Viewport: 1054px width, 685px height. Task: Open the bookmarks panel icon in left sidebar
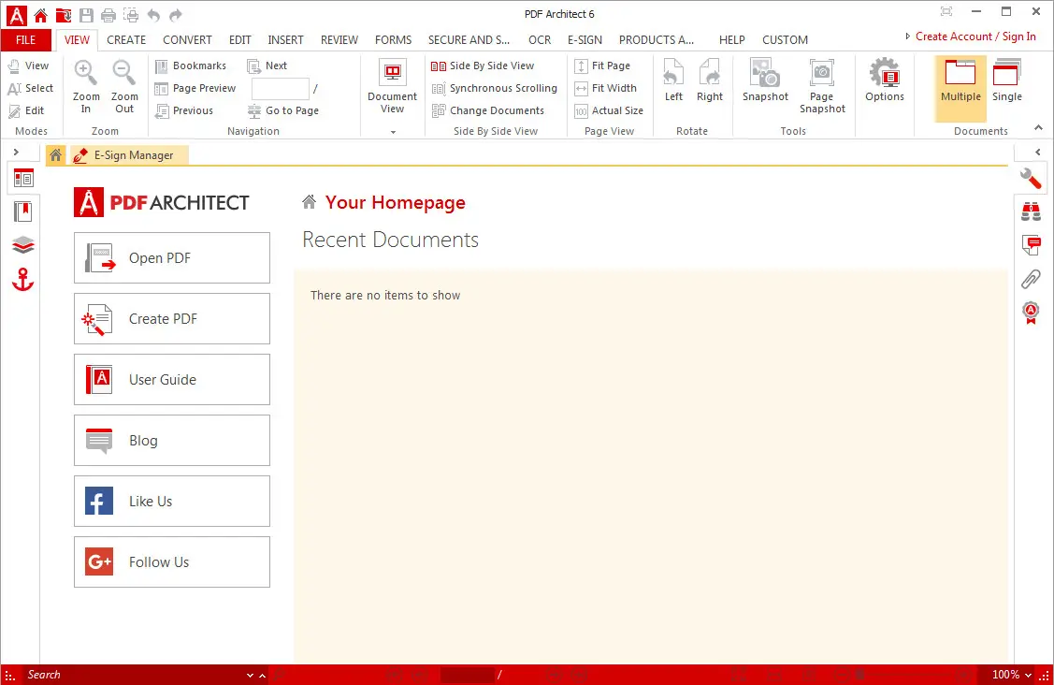point(22,212)
